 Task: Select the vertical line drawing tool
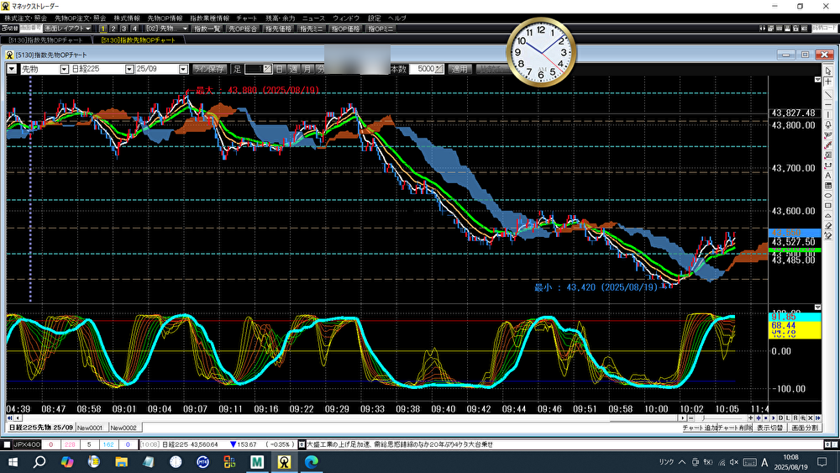click(828, 114)
